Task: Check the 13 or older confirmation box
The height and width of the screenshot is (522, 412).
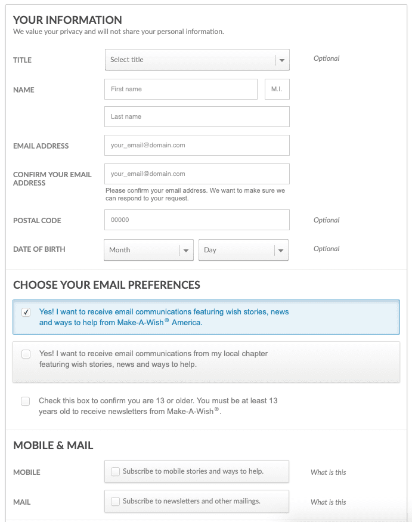Action: [x=25, y=401]
